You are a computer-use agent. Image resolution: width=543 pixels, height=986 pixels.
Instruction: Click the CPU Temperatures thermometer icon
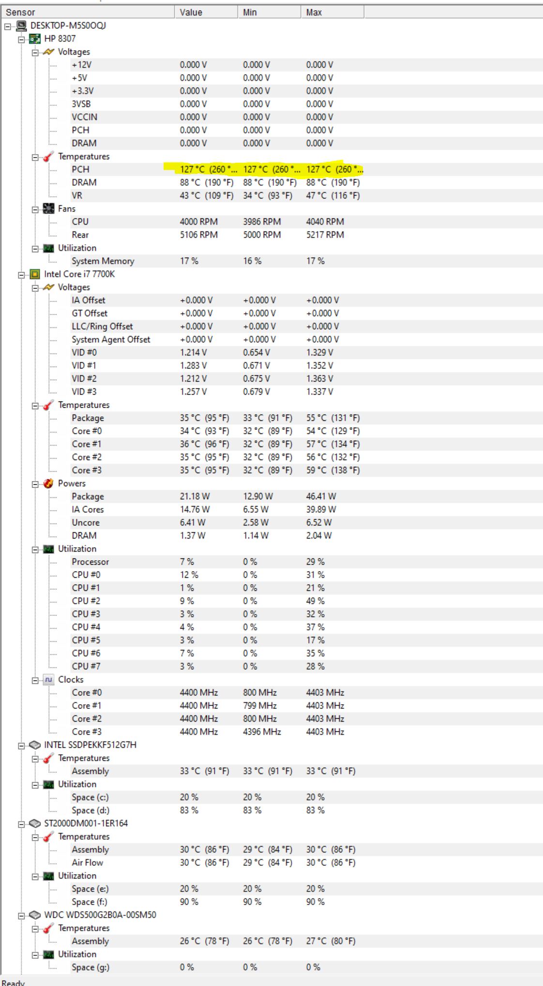pyautogui.click(x=48, y=405)
